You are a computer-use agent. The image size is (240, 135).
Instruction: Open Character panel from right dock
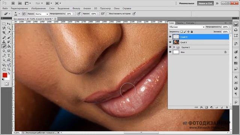click(x=236, y=77)
